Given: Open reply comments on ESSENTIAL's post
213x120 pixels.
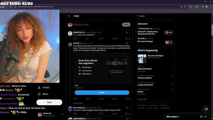Looking at the screenshot, I should tap(74, 39).
